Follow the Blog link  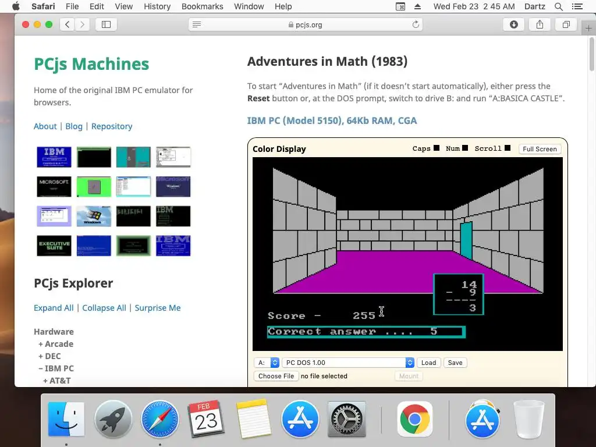74,126
